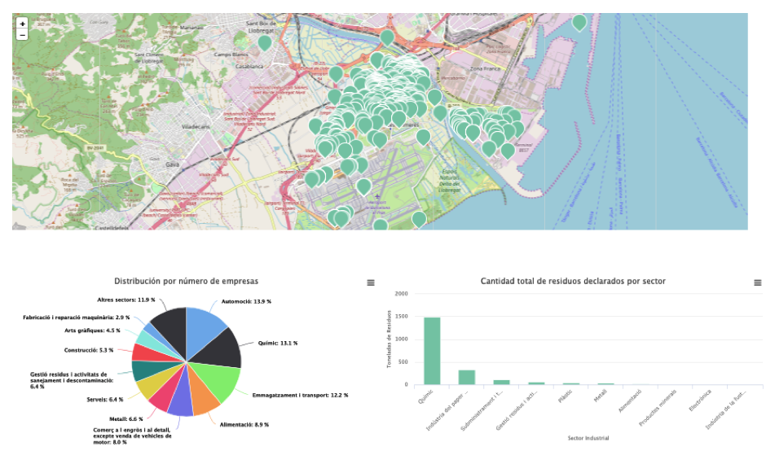The height and width of the screenshot is (451, 766).
Task: Click the Indústria del paper bar
Action: pyautogui.click(x=467, y=377)
